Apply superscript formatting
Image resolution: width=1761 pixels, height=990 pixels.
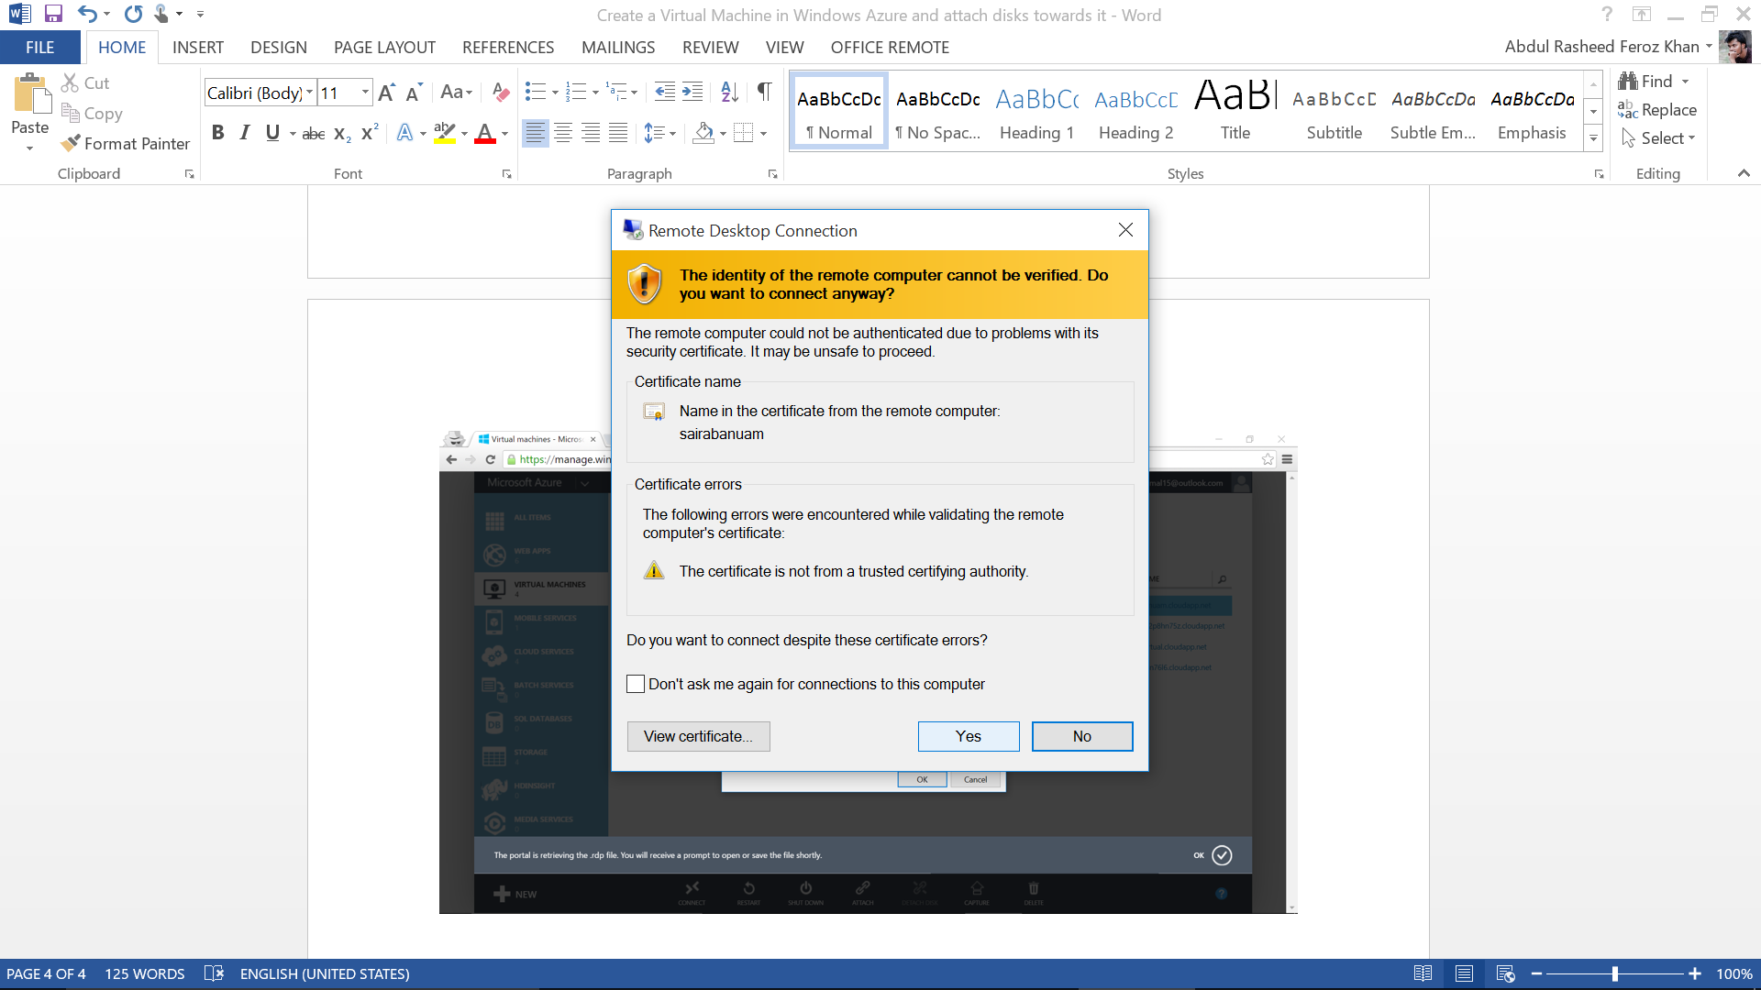pyautogui.click(x=370, y=134)
